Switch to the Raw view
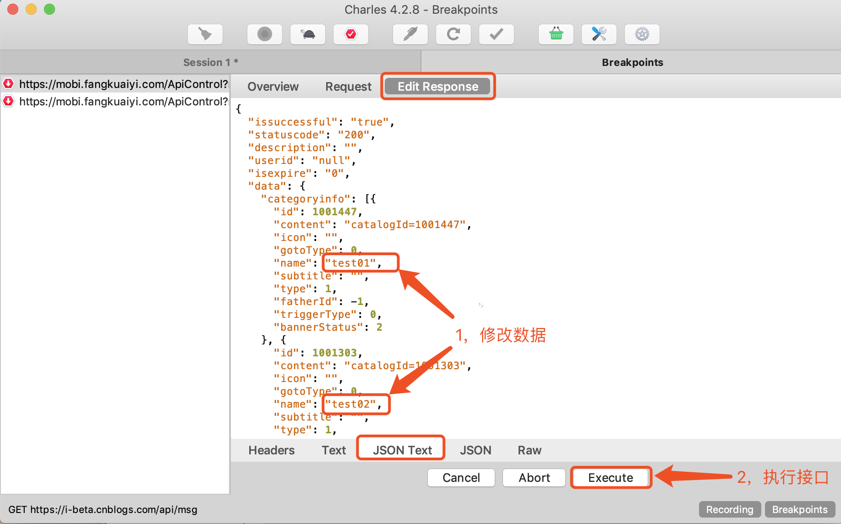Screen dimensions: 841x524 [530, 450]
